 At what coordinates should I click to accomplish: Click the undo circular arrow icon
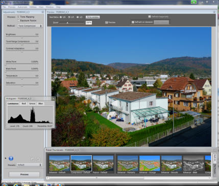[32, 160]
